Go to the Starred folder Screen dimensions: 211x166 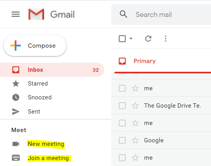tap(38, 84)
